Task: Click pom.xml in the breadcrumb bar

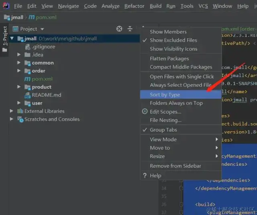Action: tap(46, 17)
